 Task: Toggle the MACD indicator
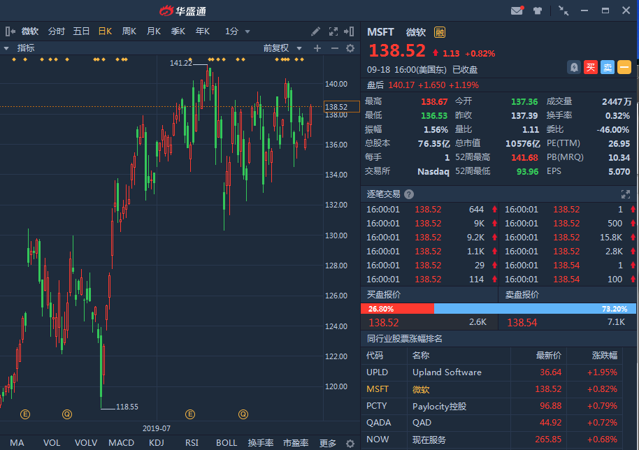(121, 443)
